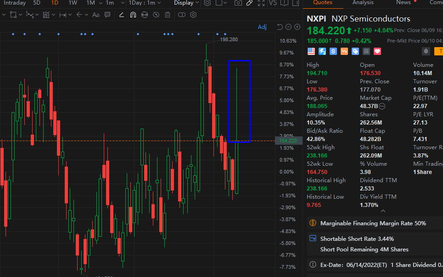Toggle the Adj price adjustment
The height and width of the screenshot is (277, 443).
tap(262, 27)
